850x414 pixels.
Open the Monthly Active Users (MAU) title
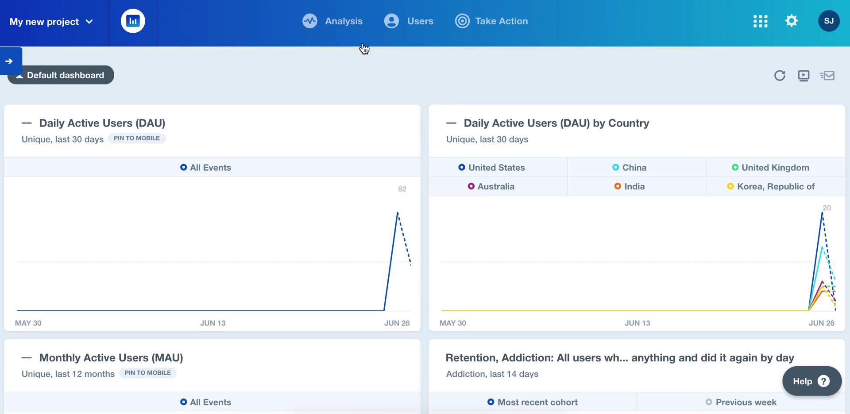pos(111,357)
